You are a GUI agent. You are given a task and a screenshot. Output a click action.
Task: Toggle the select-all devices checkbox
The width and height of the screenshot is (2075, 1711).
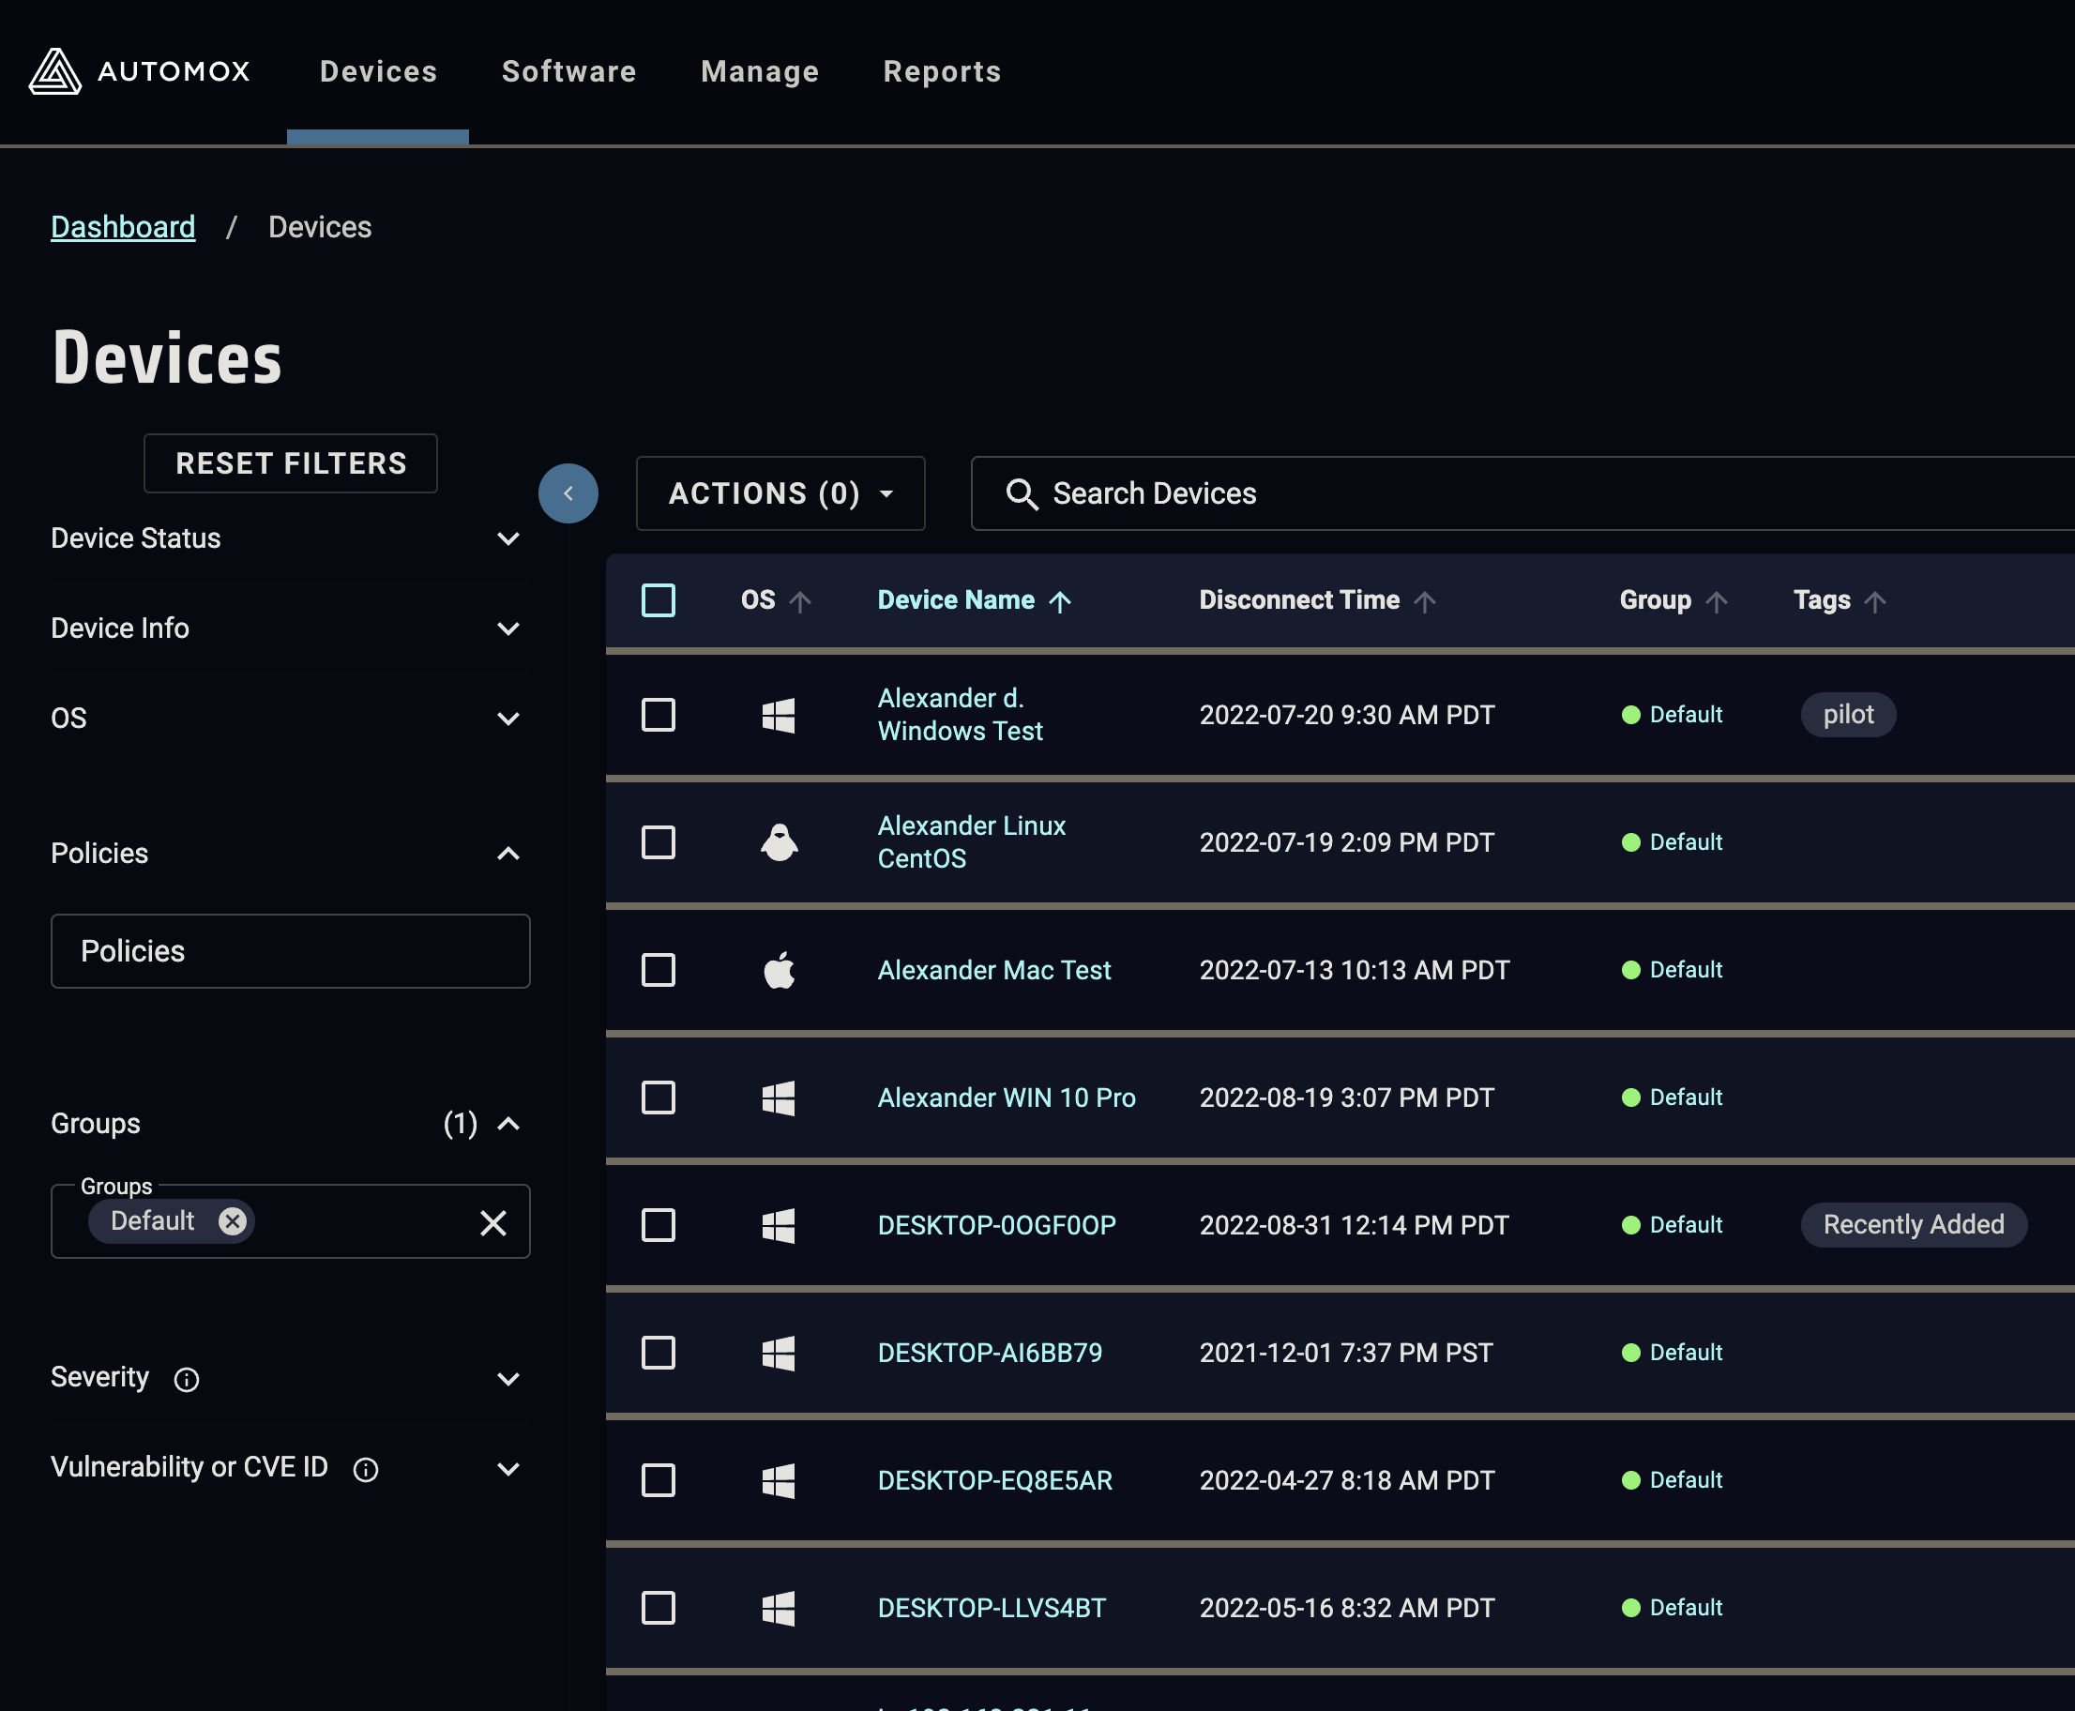coord(659,600)
